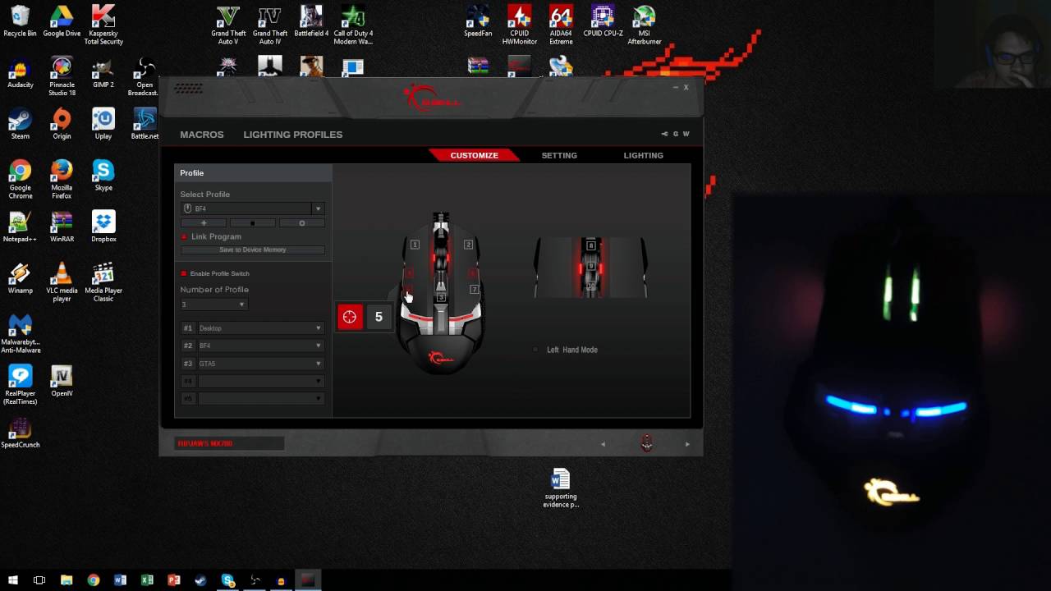Click the square profile button under BF4
The width and height of the screenshot is (1051, 591).
coord(252,223)
